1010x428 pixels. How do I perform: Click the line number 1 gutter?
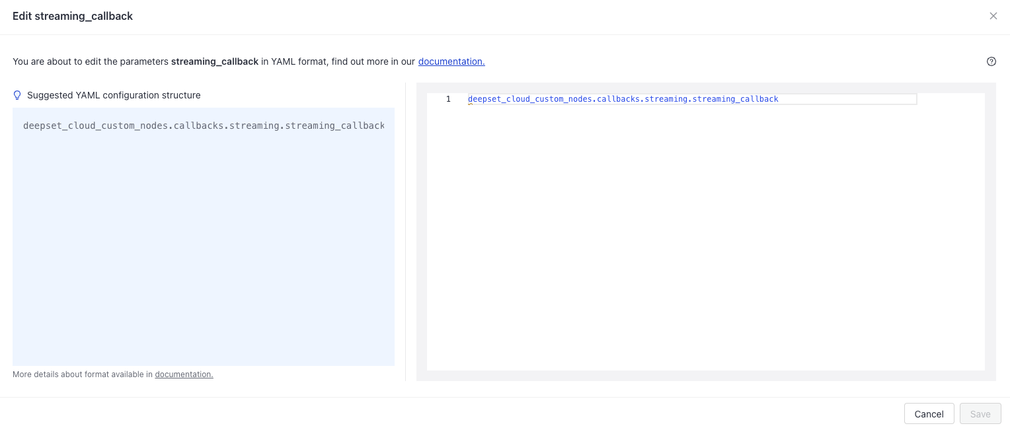pos(448,99)
